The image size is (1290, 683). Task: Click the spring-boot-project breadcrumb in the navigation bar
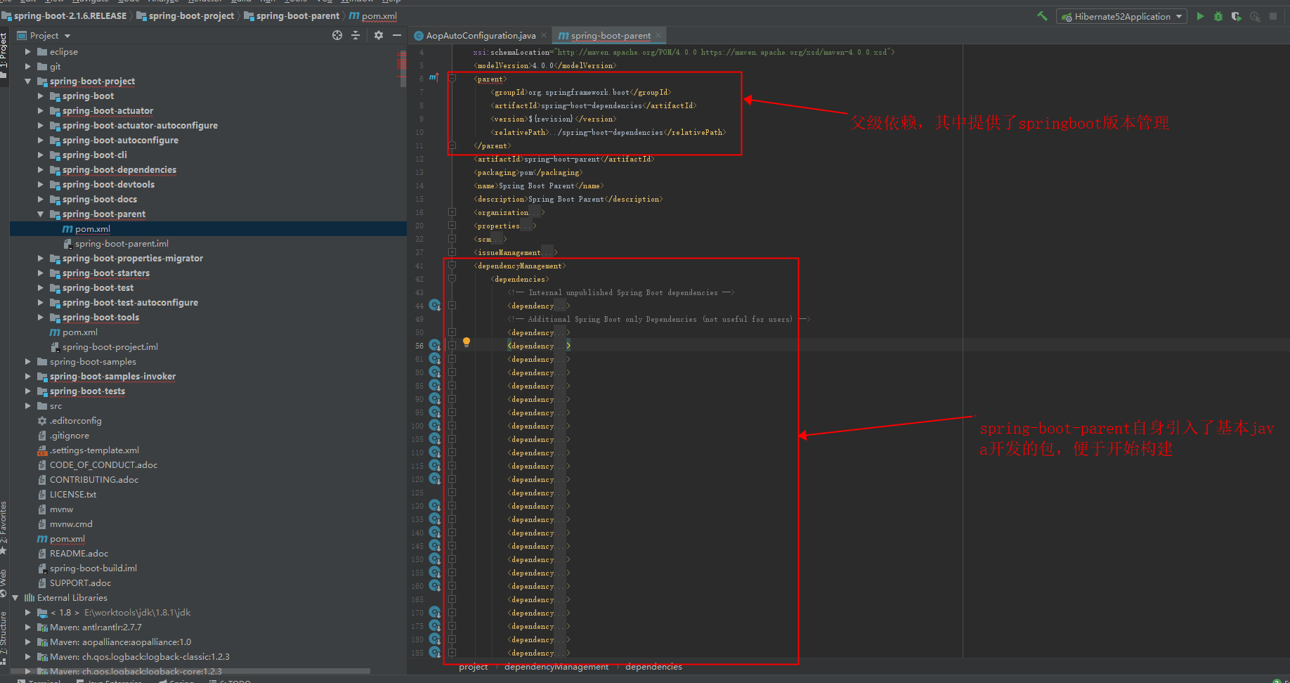[185, 15]
